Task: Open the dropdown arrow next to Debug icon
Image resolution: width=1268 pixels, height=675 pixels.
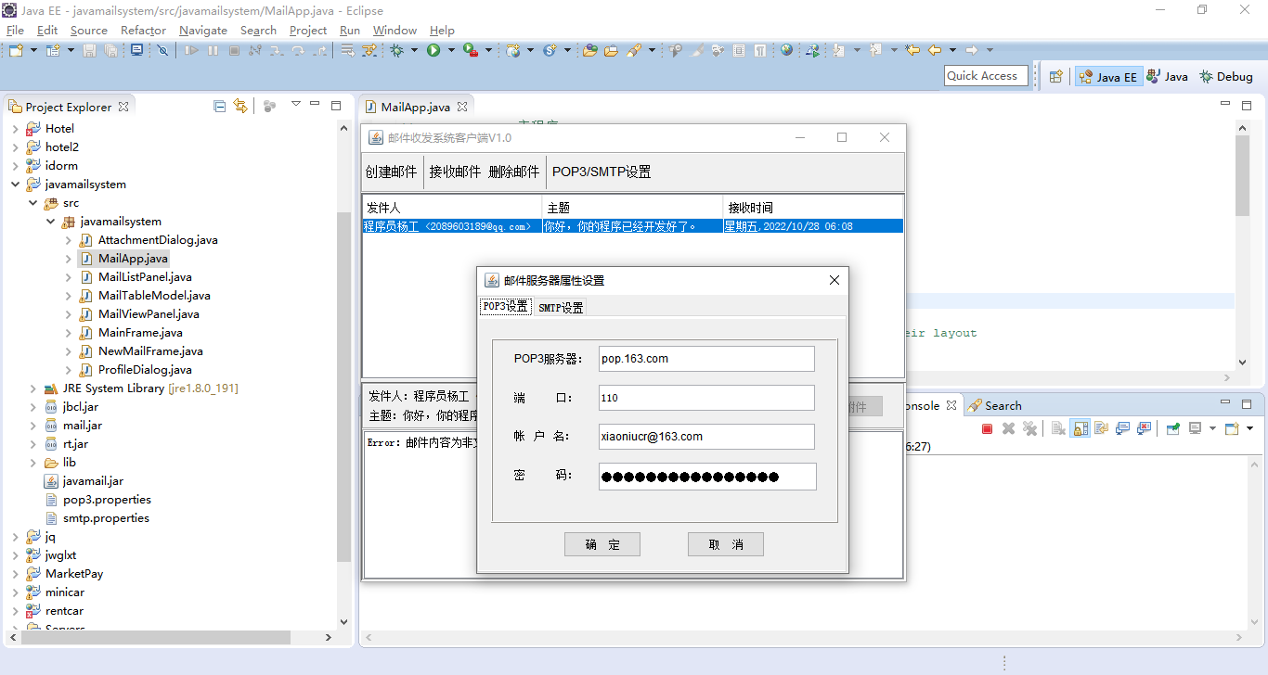Action: [414, 50]
